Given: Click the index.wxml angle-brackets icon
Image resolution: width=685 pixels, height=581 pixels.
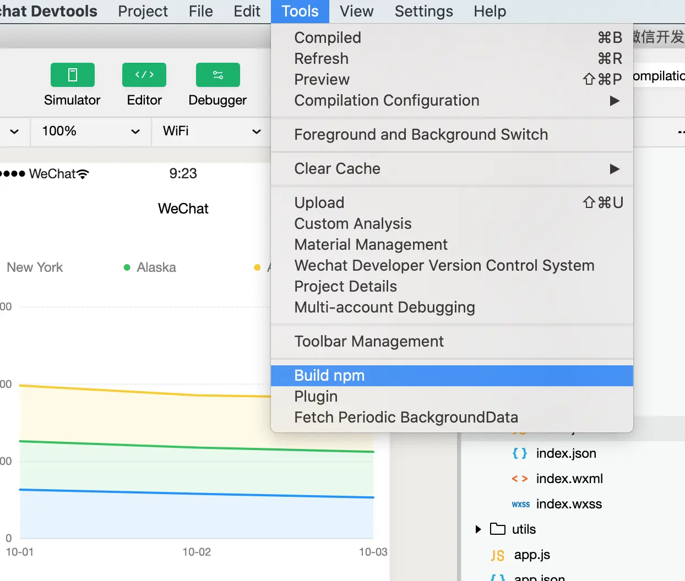Looking at the screenshot, I should click(519, 479).
